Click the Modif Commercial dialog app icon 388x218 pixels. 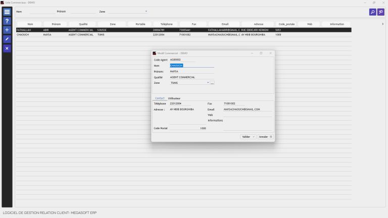[155, 53]
